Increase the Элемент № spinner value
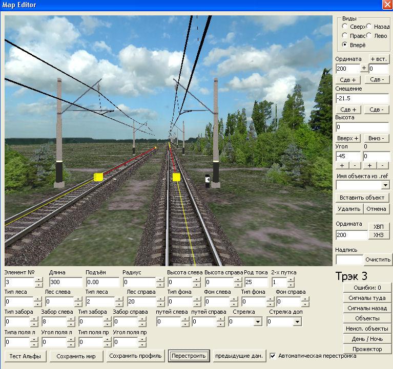This screenshot has width=393, height=369. [39, 279]
